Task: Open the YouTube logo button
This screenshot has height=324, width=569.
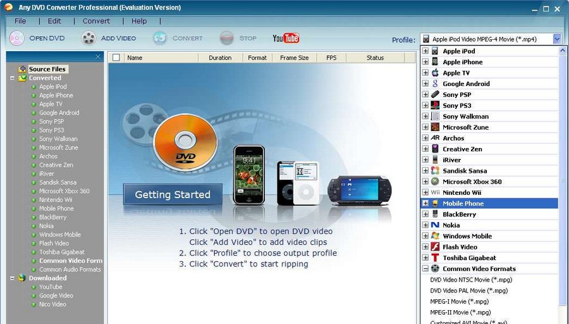Action: (286, 38)
